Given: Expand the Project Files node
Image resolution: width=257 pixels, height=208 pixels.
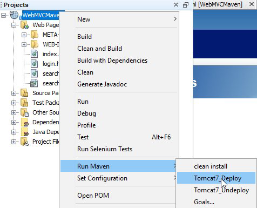Looking at the screenshot, I should point(13,142).
